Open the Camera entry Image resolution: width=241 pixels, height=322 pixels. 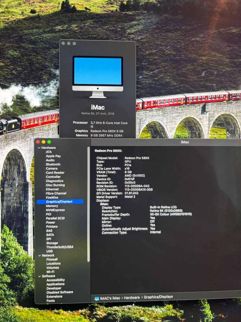[52, 169]
